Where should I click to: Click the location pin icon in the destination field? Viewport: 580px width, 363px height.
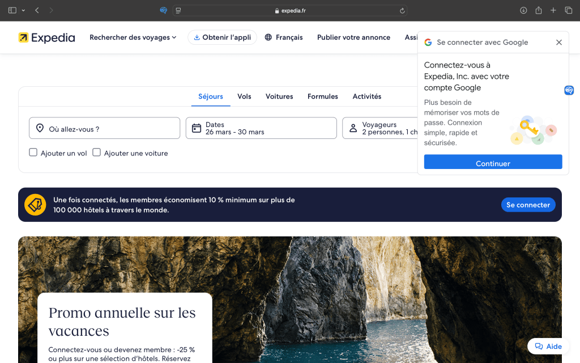[x=40, y=128]
